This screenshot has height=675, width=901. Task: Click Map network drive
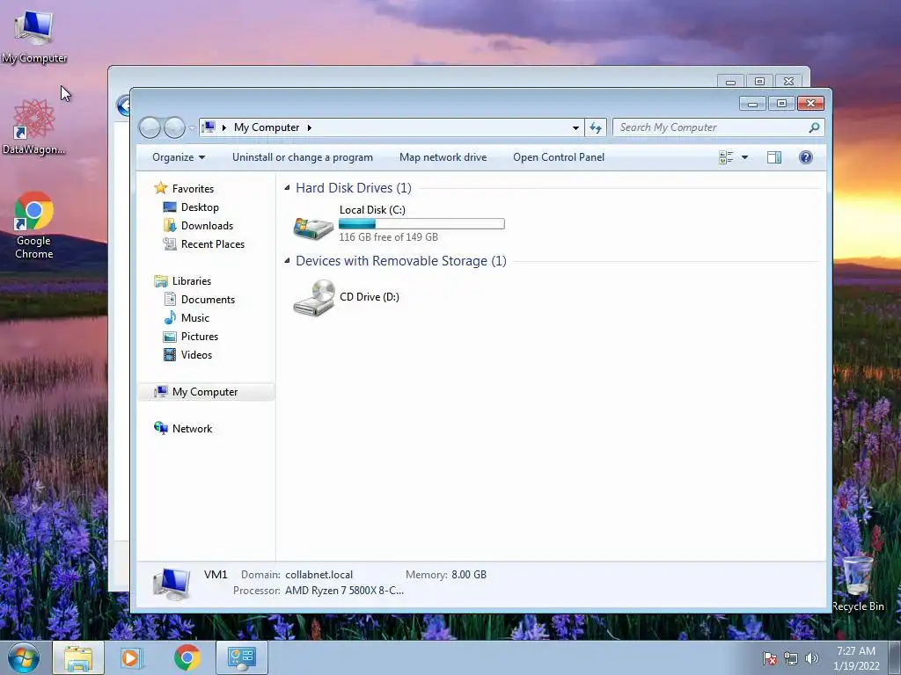(x=443, y=157)
